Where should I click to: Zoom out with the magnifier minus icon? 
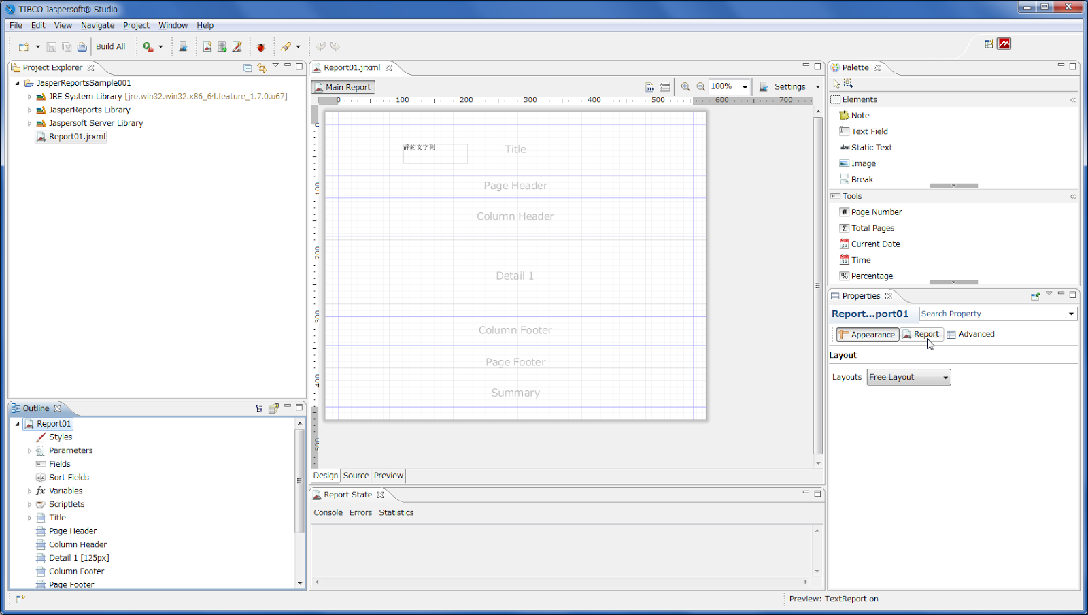click(x=701, y=87)
